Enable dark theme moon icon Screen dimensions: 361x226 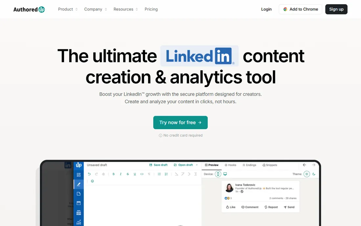pyautogui.click(x=314, y=174)
